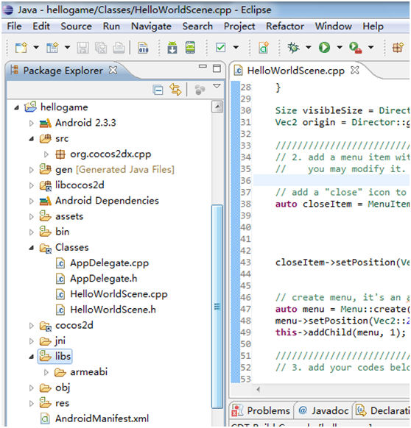This screenshot has height=428, width=411.
Task: Open the Android SDK Manager icon
Action: (172, 48)
